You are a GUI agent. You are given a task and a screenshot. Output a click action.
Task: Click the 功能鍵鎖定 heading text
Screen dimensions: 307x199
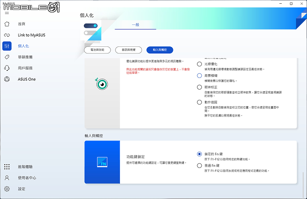click(135, 157)
